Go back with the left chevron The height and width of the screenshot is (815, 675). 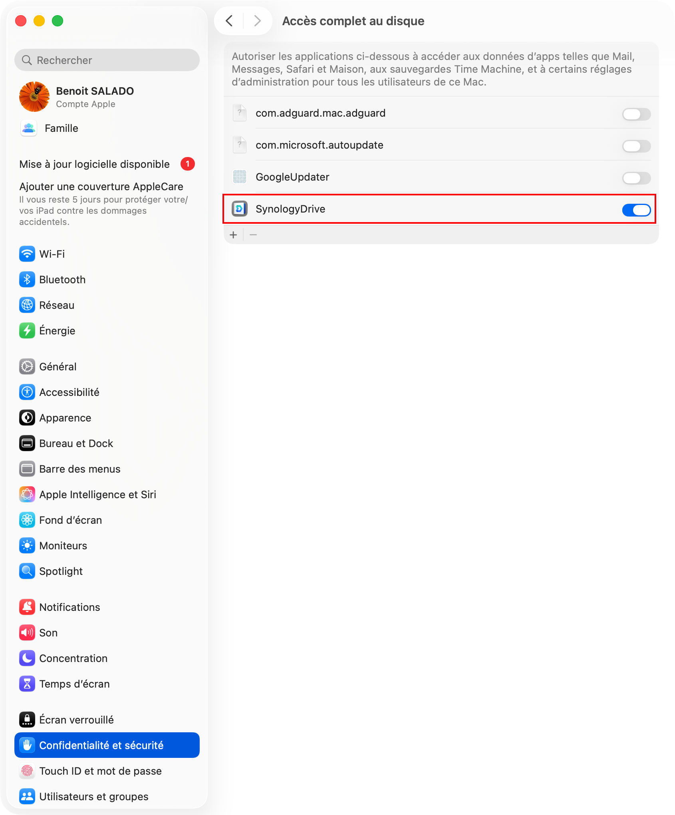(x=229, y=21)
